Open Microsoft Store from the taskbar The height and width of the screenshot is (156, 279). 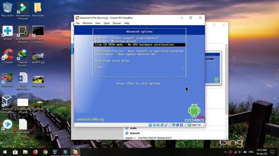(15, 152)
